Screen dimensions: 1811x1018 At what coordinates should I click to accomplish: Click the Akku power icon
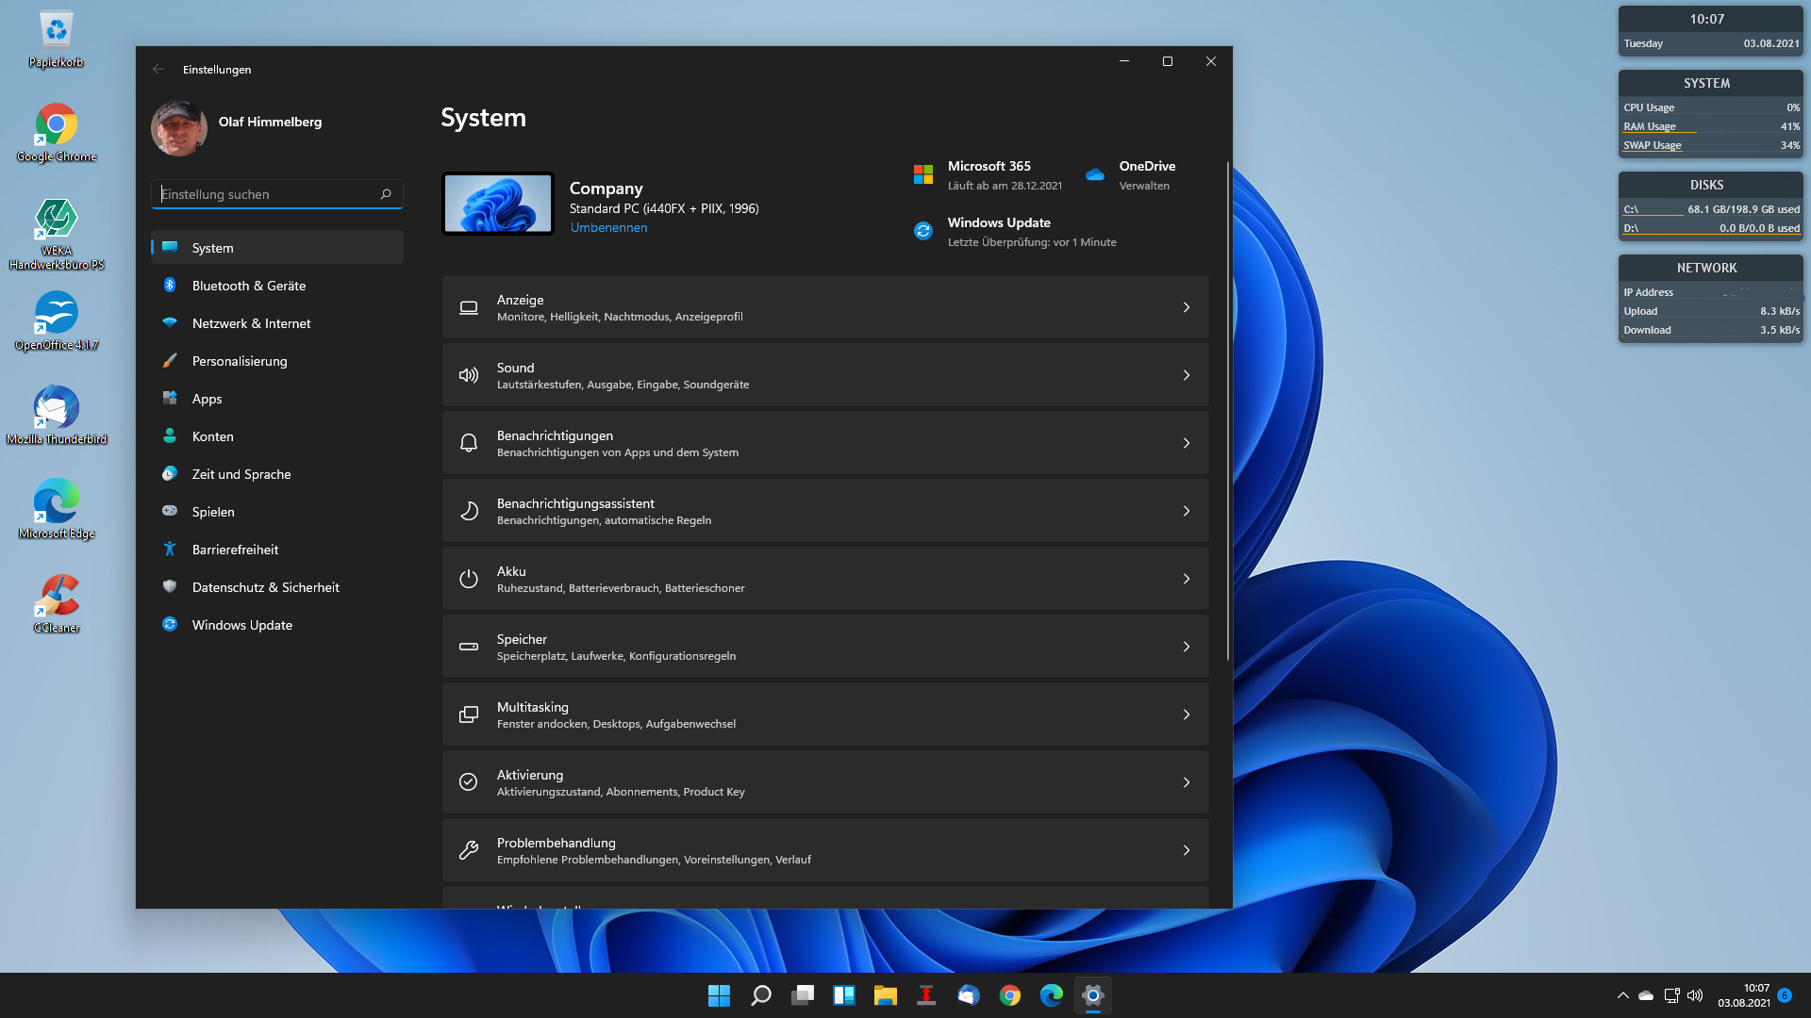pyautogui.click(x=468, y=579)
